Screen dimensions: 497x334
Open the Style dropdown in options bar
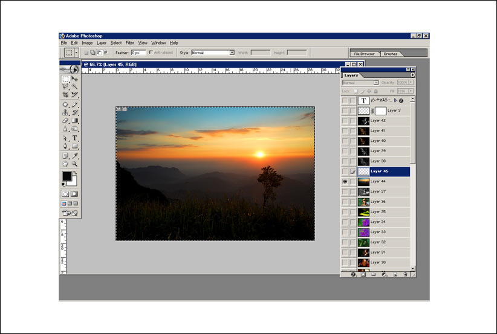[232, 53]
